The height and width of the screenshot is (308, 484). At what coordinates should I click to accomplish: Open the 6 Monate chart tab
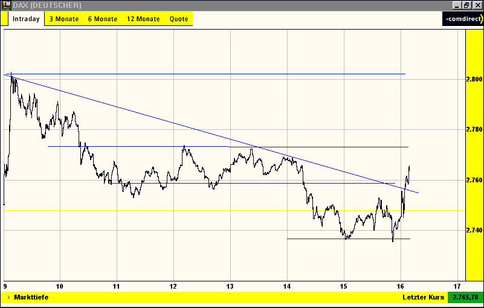[103, 19]
